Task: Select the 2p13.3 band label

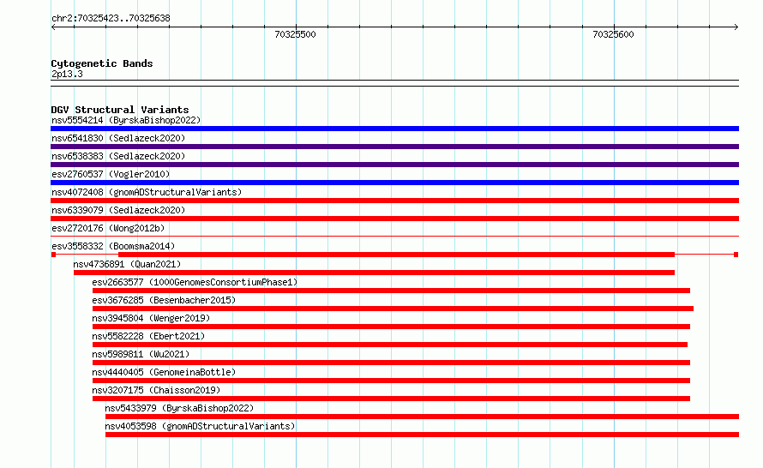Action: point(67,74)
